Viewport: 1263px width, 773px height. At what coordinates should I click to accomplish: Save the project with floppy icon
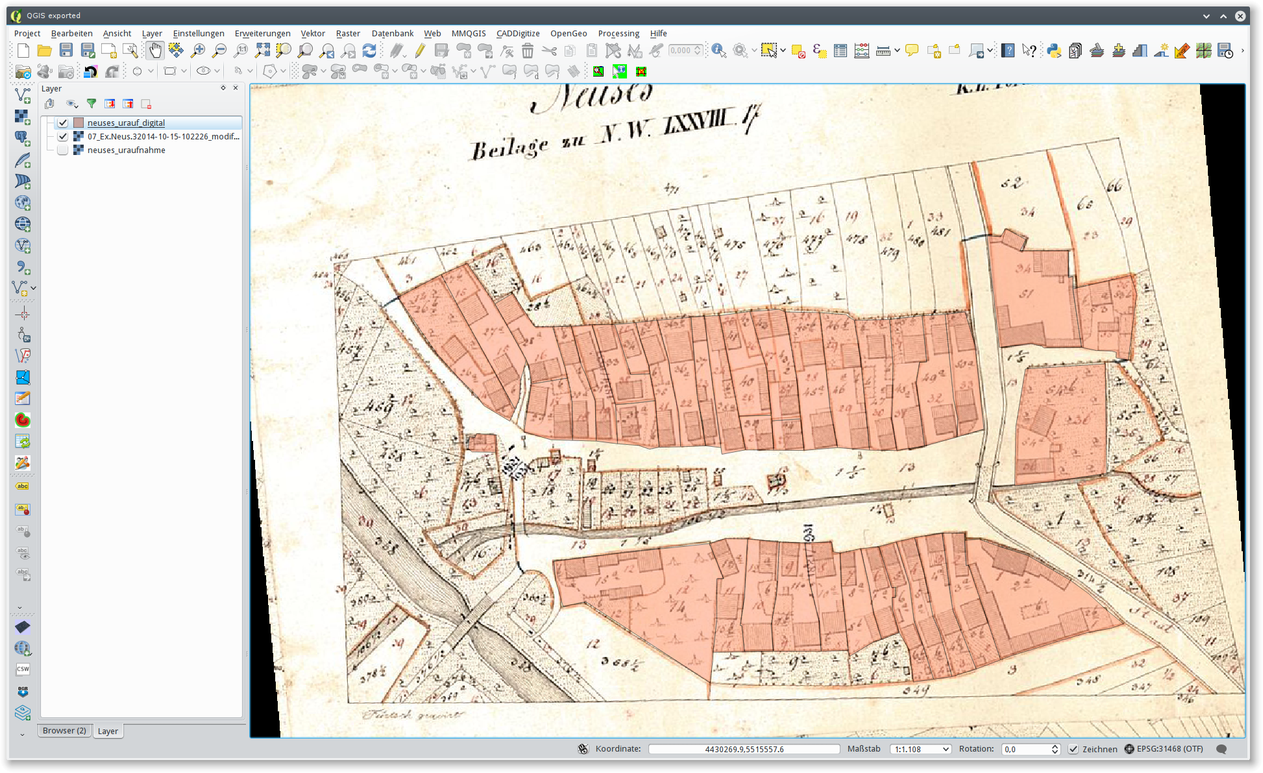tap(66, 51)
